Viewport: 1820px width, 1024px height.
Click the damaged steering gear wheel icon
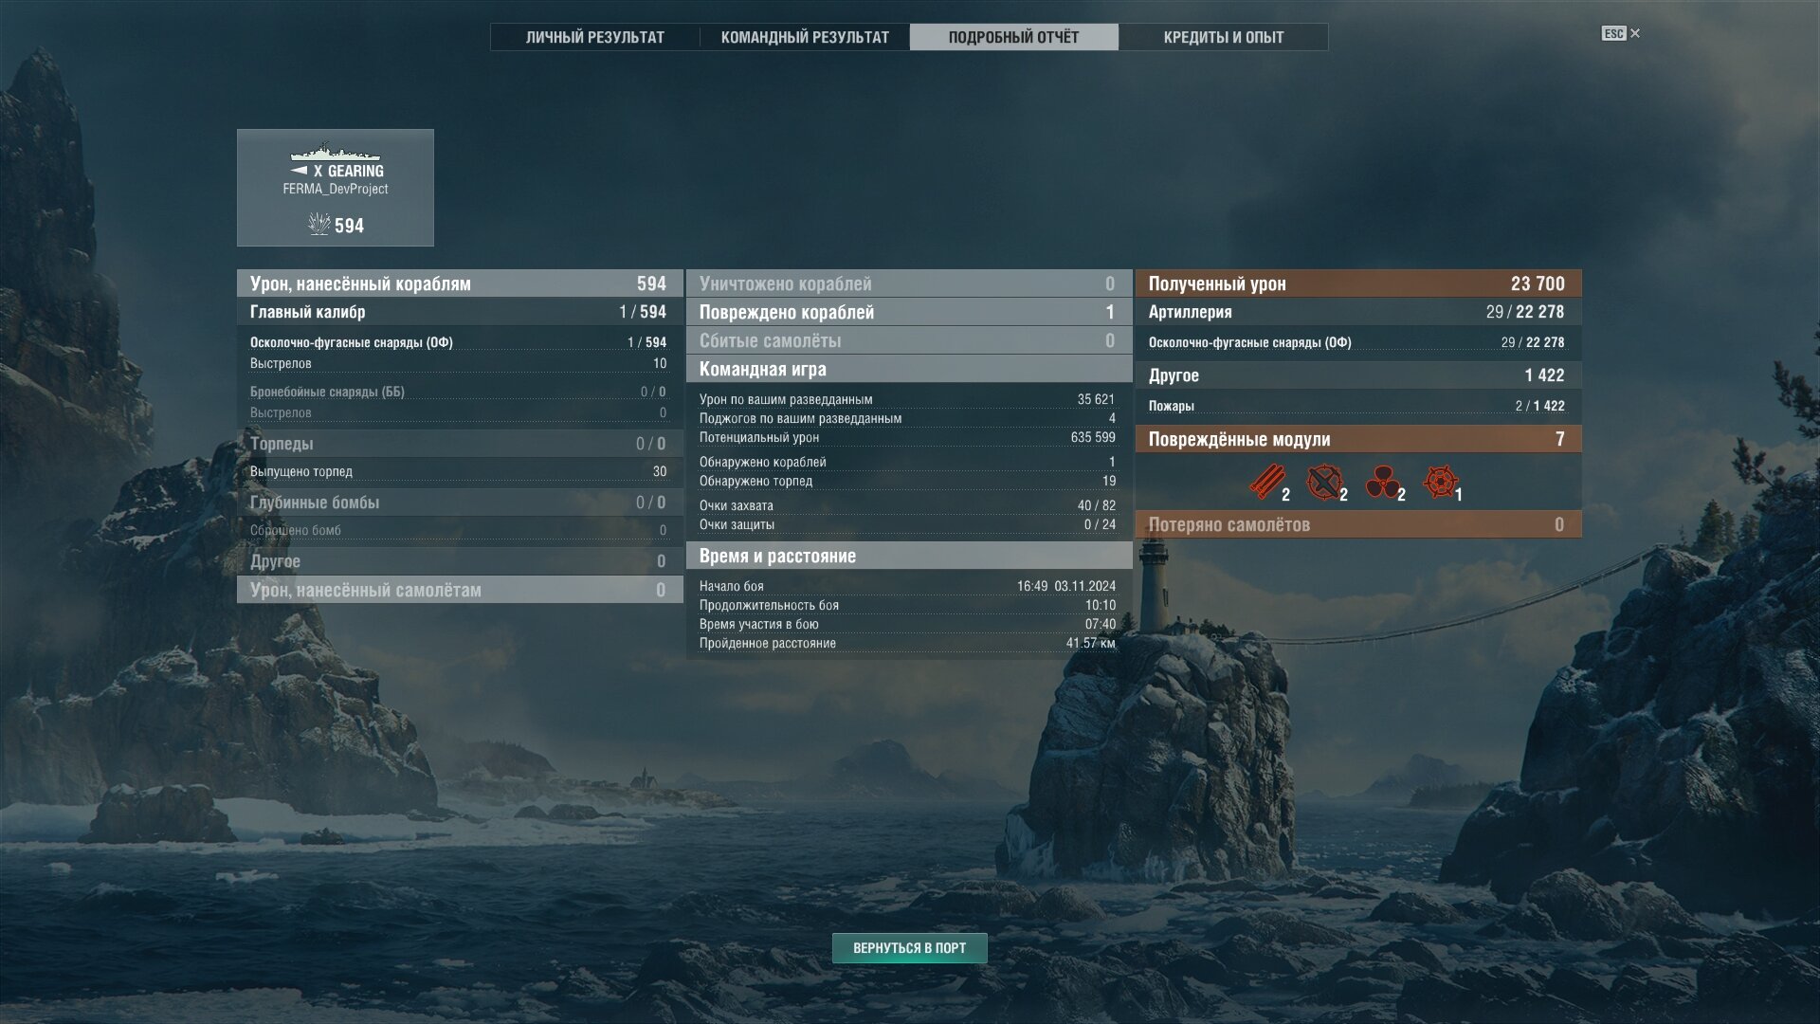tap(1440, 482)
